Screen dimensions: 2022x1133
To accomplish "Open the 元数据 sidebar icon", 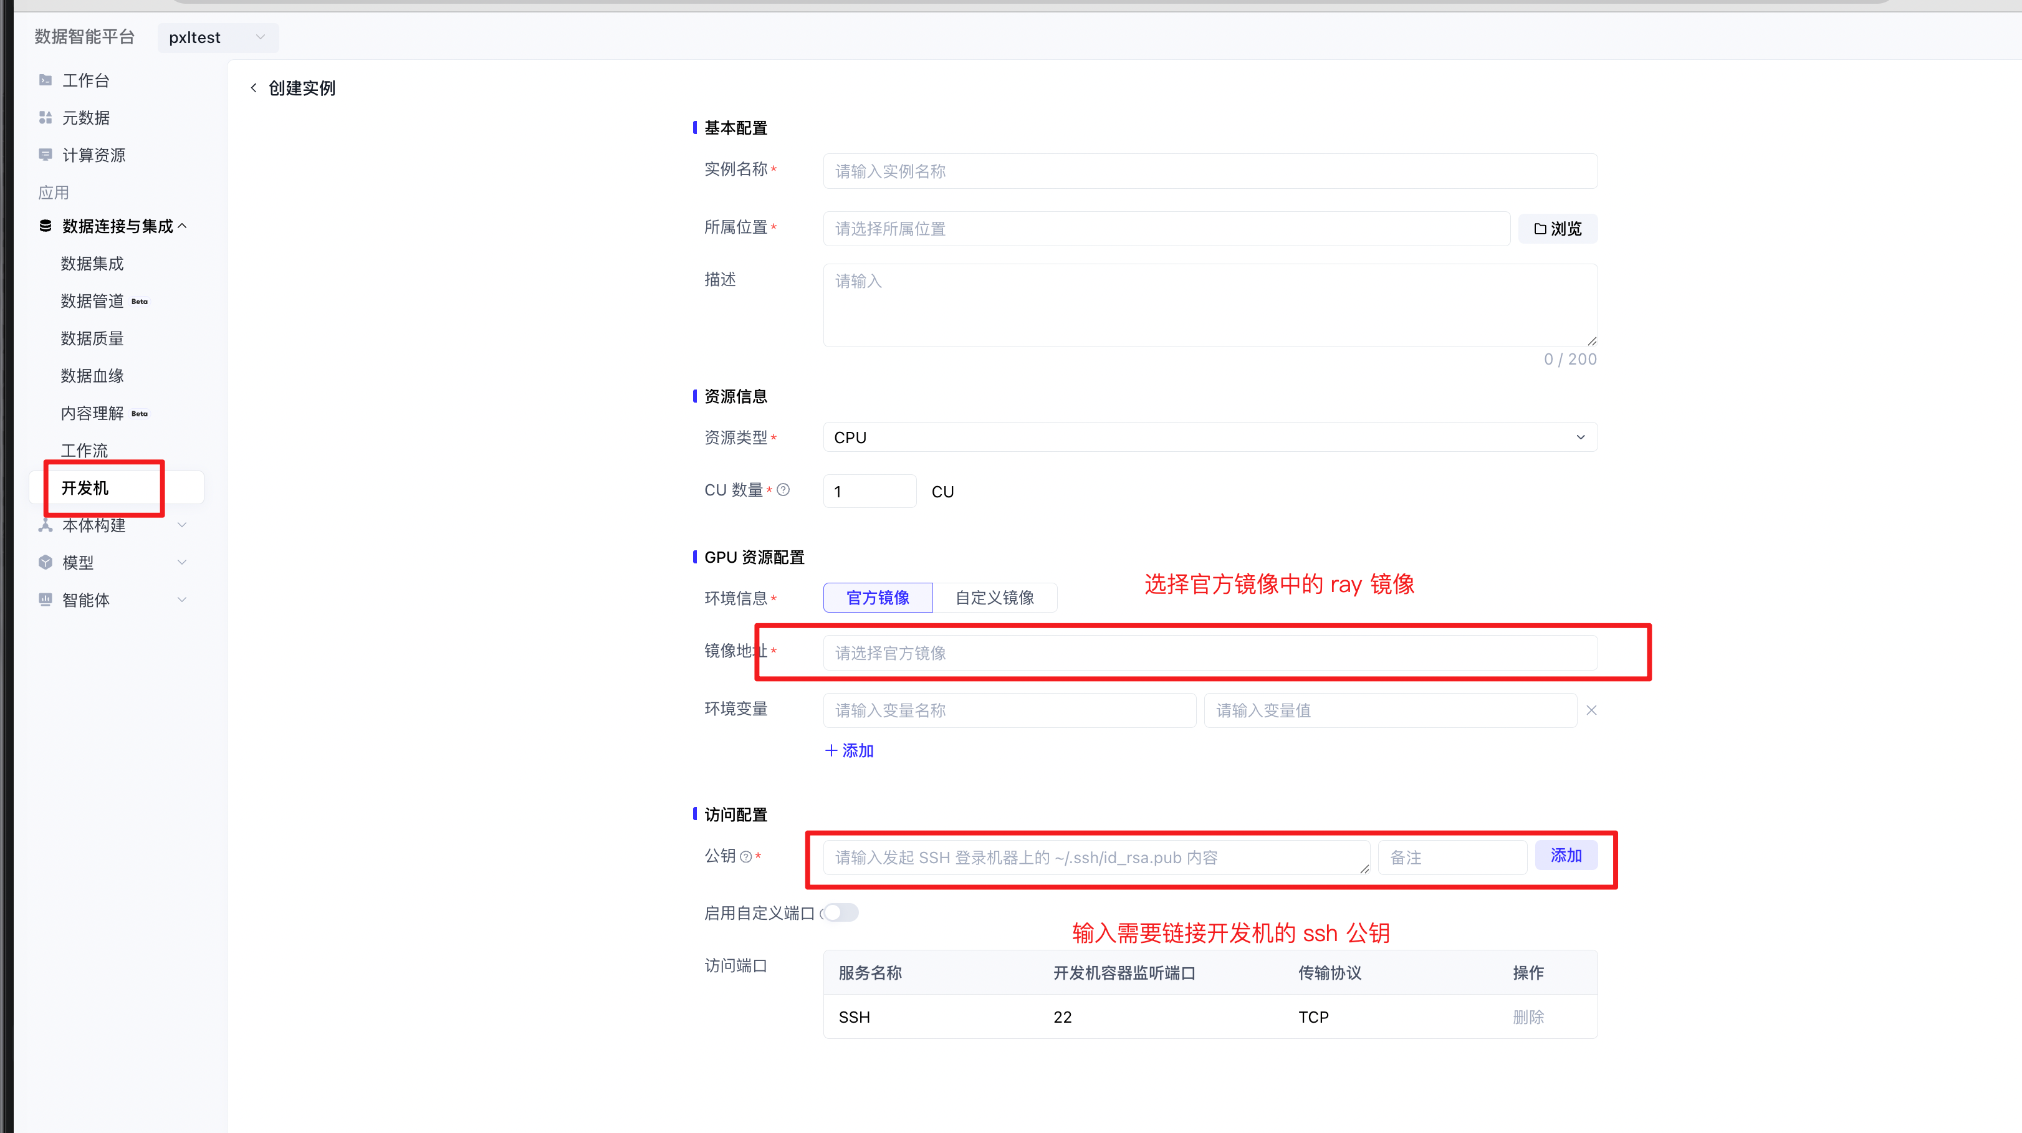I will point(46,118).
